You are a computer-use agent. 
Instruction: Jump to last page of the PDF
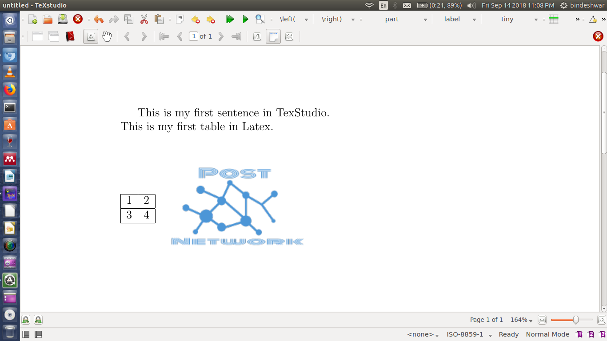point(236,36)
